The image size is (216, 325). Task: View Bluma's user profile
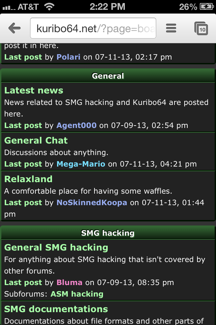(70, 282)
